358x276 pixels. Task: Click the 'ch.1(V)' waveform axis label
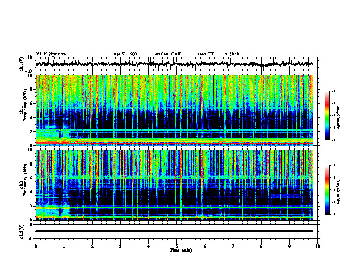click(x=21, y=64)
